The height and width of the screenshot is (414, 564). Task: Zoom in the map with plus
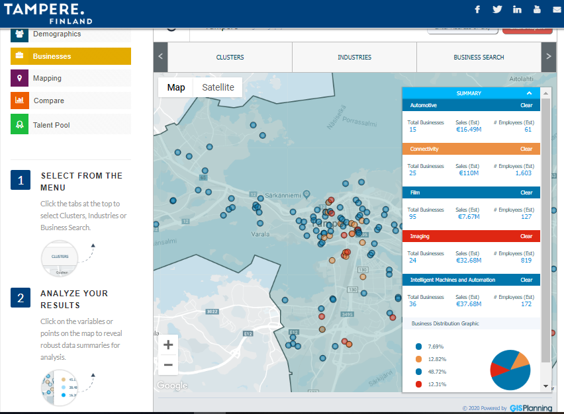point(168,345)
